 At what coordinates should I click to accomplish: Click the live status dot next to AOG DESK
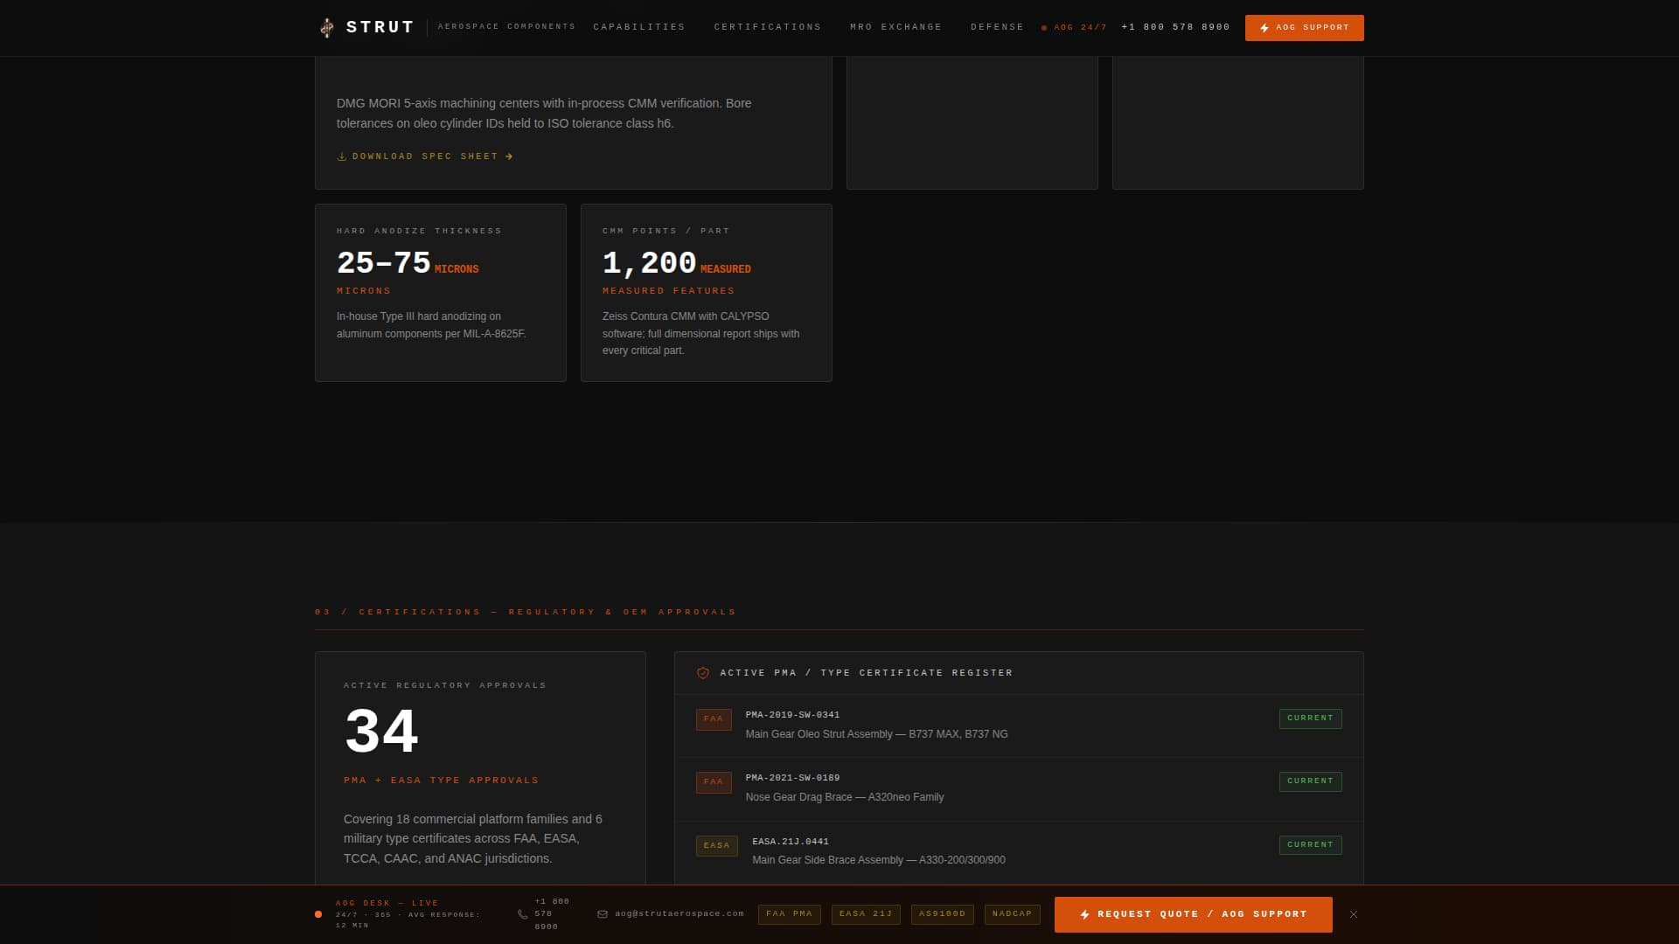[317, 914]
